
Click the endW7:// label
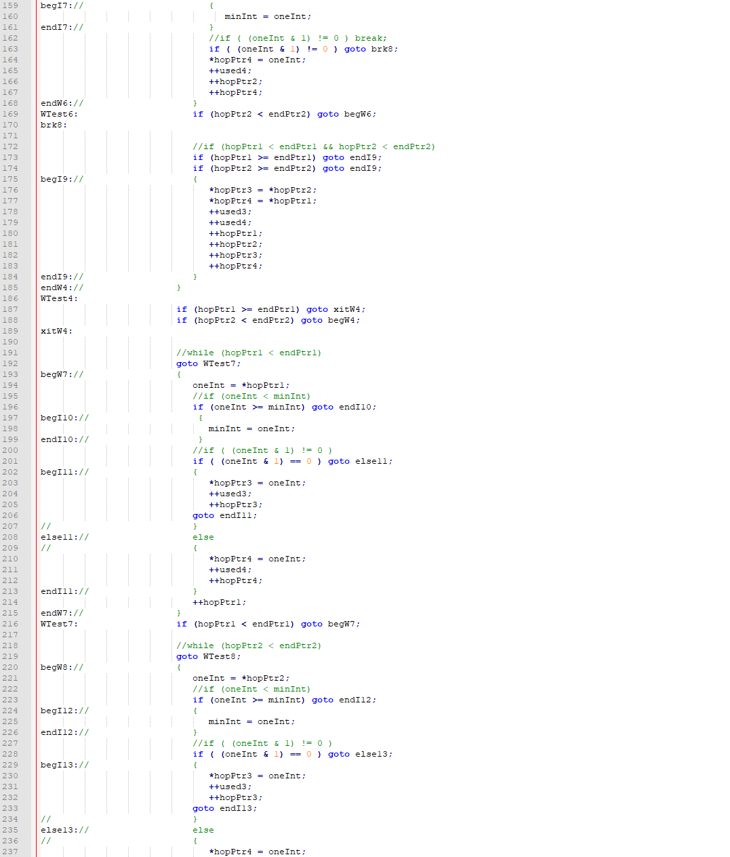62,613
